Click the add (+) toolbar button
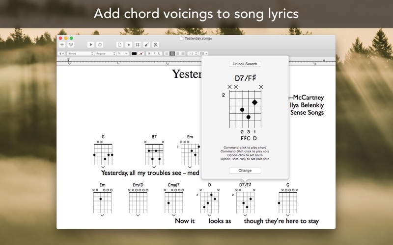This screenshot has width=393, height=245. (62, 45)
